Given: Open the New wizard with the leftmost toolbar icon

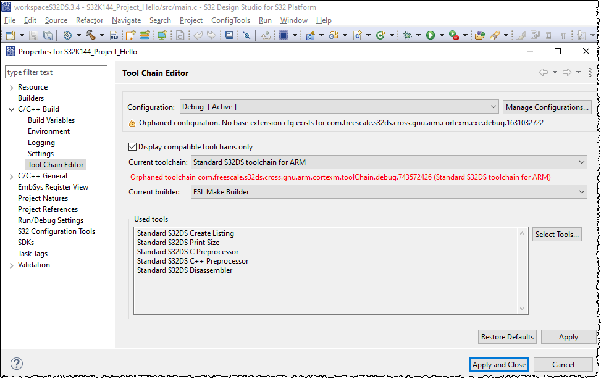Looking at the screenshot, I should 10,36.
